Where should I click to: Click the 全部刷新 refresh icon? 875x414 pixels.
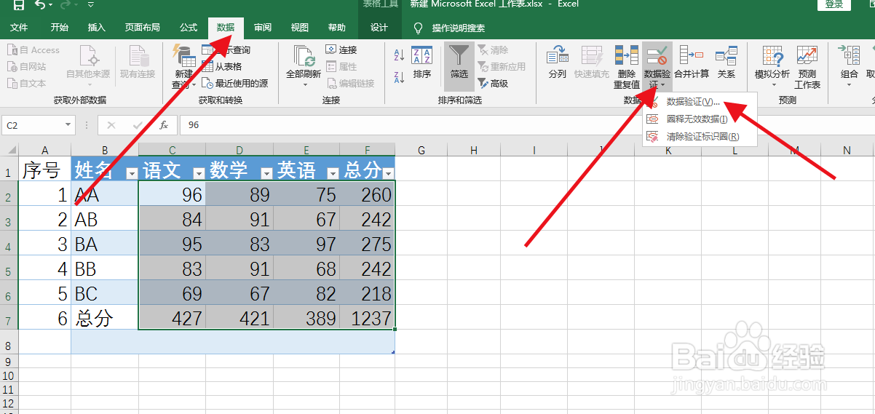click(304, 57)
